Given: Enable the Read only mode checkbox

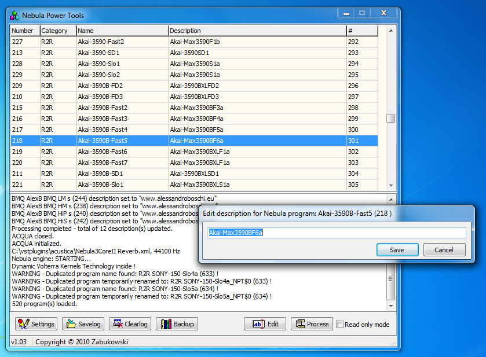Looking at the screenshot, I should click(x=340, y=325).
